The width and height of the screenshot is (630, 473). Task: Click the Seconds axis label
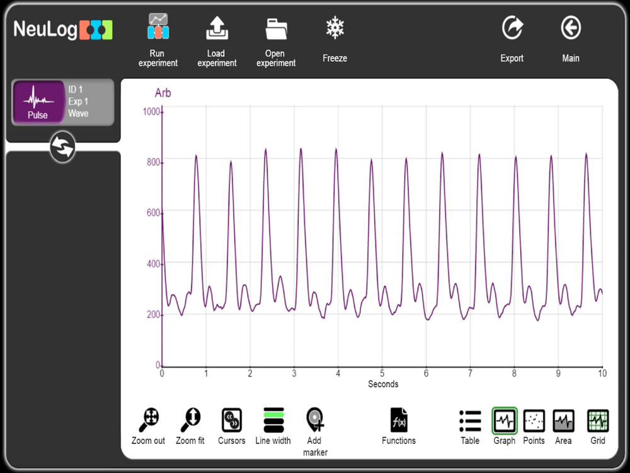[383, 384]
